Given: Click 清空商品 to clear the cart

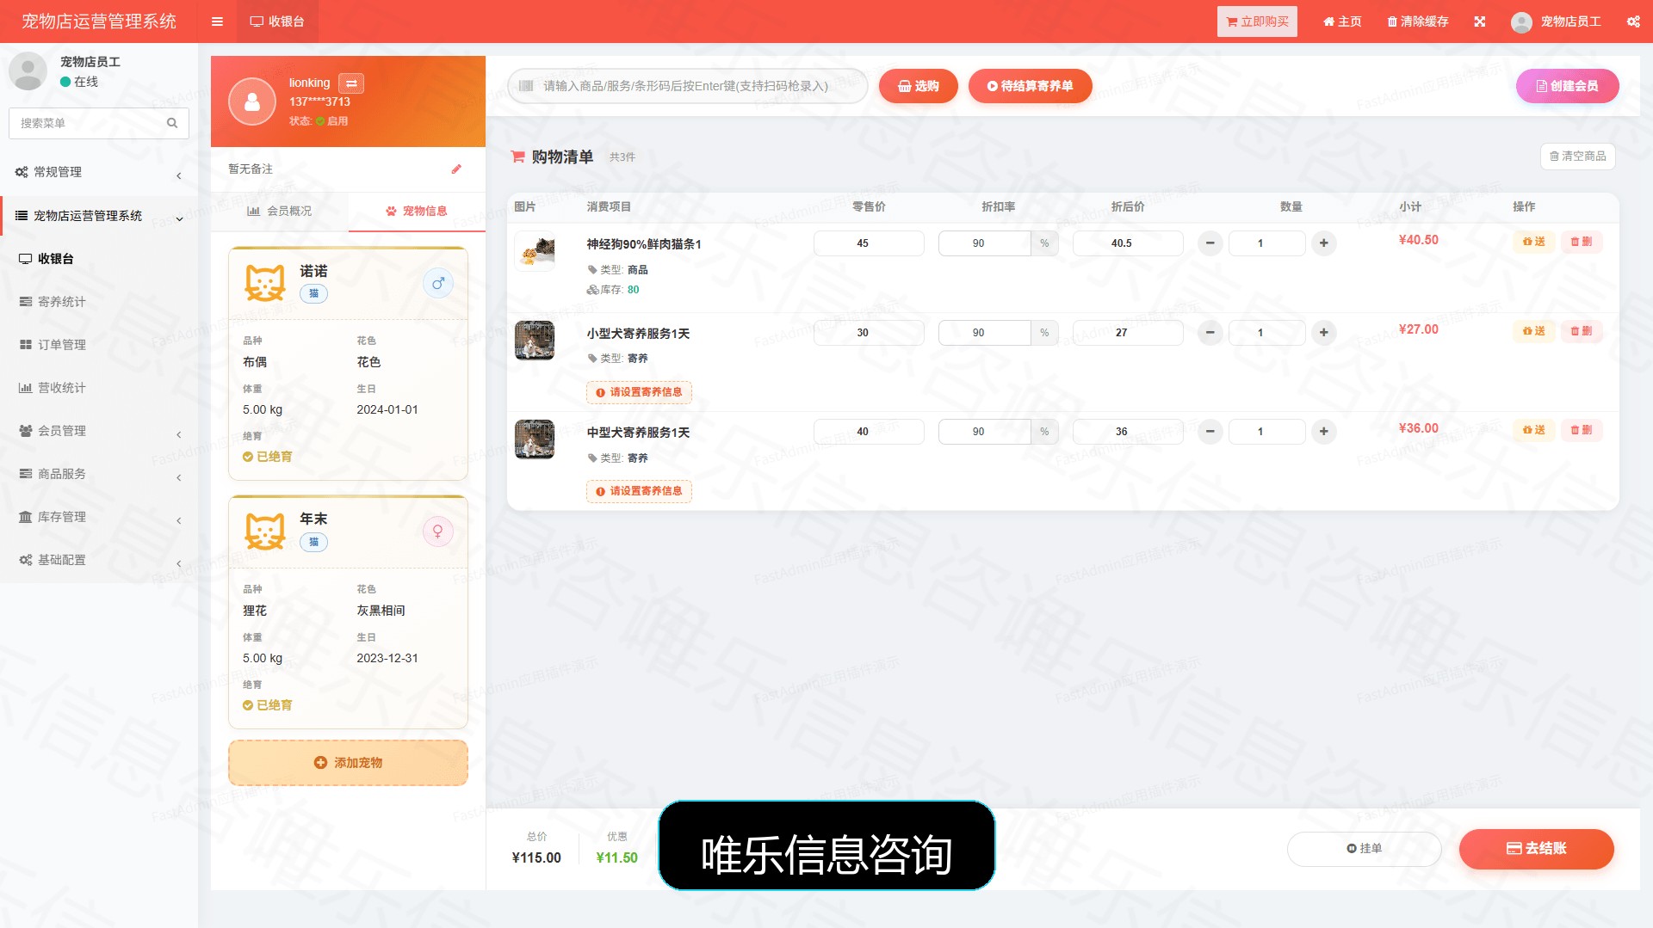Looking at the screenshot, I should coord(1577,157).
